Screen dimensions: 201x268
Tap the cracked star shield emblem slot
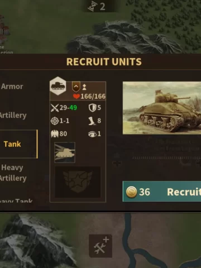point(78,182)
